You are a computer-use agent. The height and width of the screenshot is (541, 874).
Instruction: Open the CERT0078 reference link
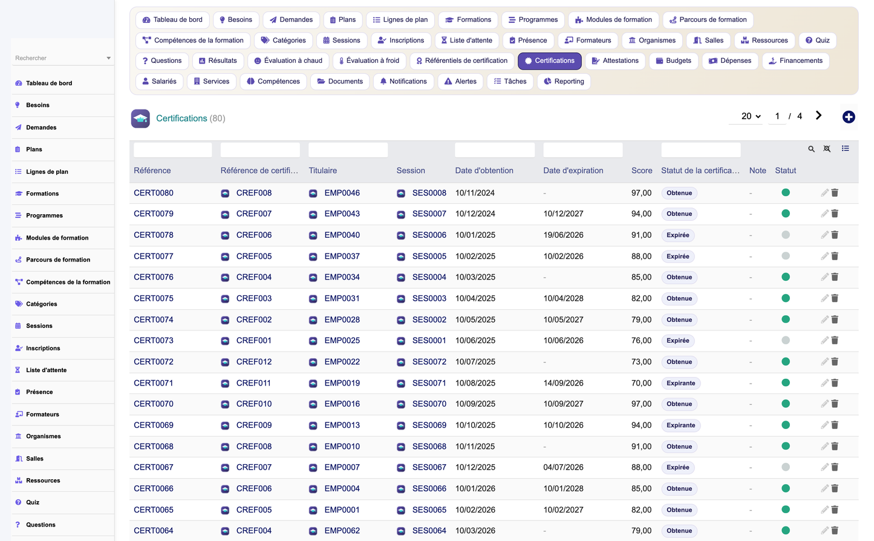pos(154,235)
